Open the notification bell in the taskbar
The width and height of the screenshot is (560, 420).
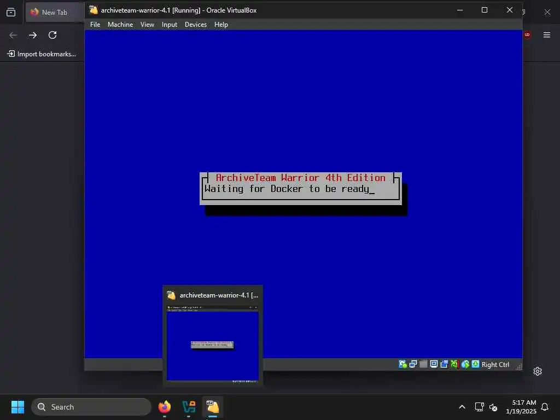pyautogui.click(x=545, y=407)
